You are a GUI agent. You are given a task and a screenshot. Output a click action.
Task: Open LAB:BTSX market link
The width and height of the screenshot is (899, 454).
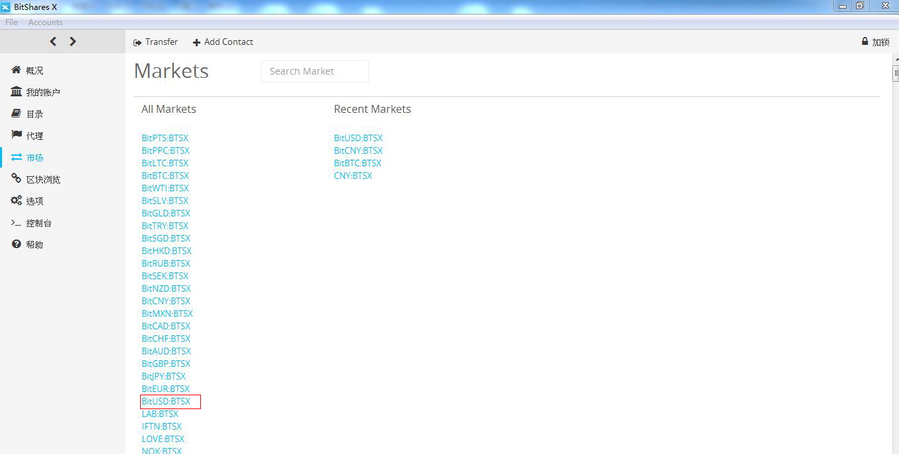[x=160, y=414]
